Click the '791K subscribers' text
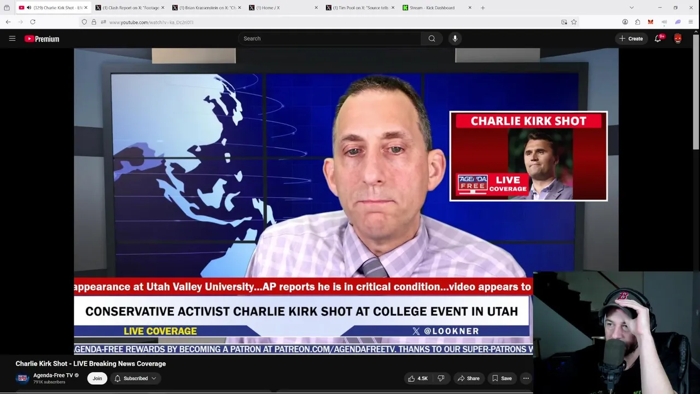The height and width of the screenshot is (394, 700). [x=49, y=382]
